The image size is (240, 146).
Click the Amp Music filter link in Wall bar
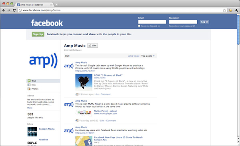tap(134, 56)
